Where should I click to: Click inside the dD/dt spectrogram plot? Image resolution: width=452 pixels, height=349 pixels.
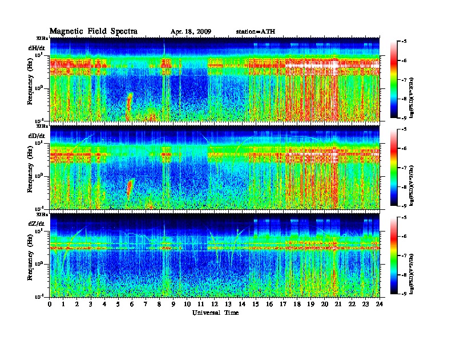click(215, 168)
